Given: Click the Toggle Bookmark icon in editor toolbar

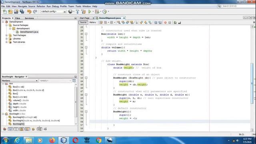Looking at the screenshot, I should tap(150, 22).
